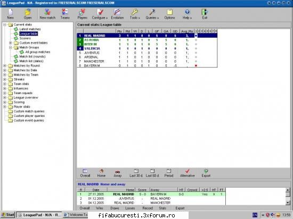Select the VALENCIA table row
This screenshot has width=293, height=219.
click(x=147, y=48)
